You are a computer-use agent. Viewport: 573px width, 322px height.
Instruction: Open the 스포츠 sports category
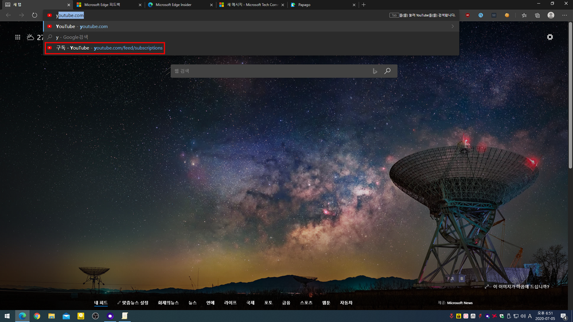[306, 303]
